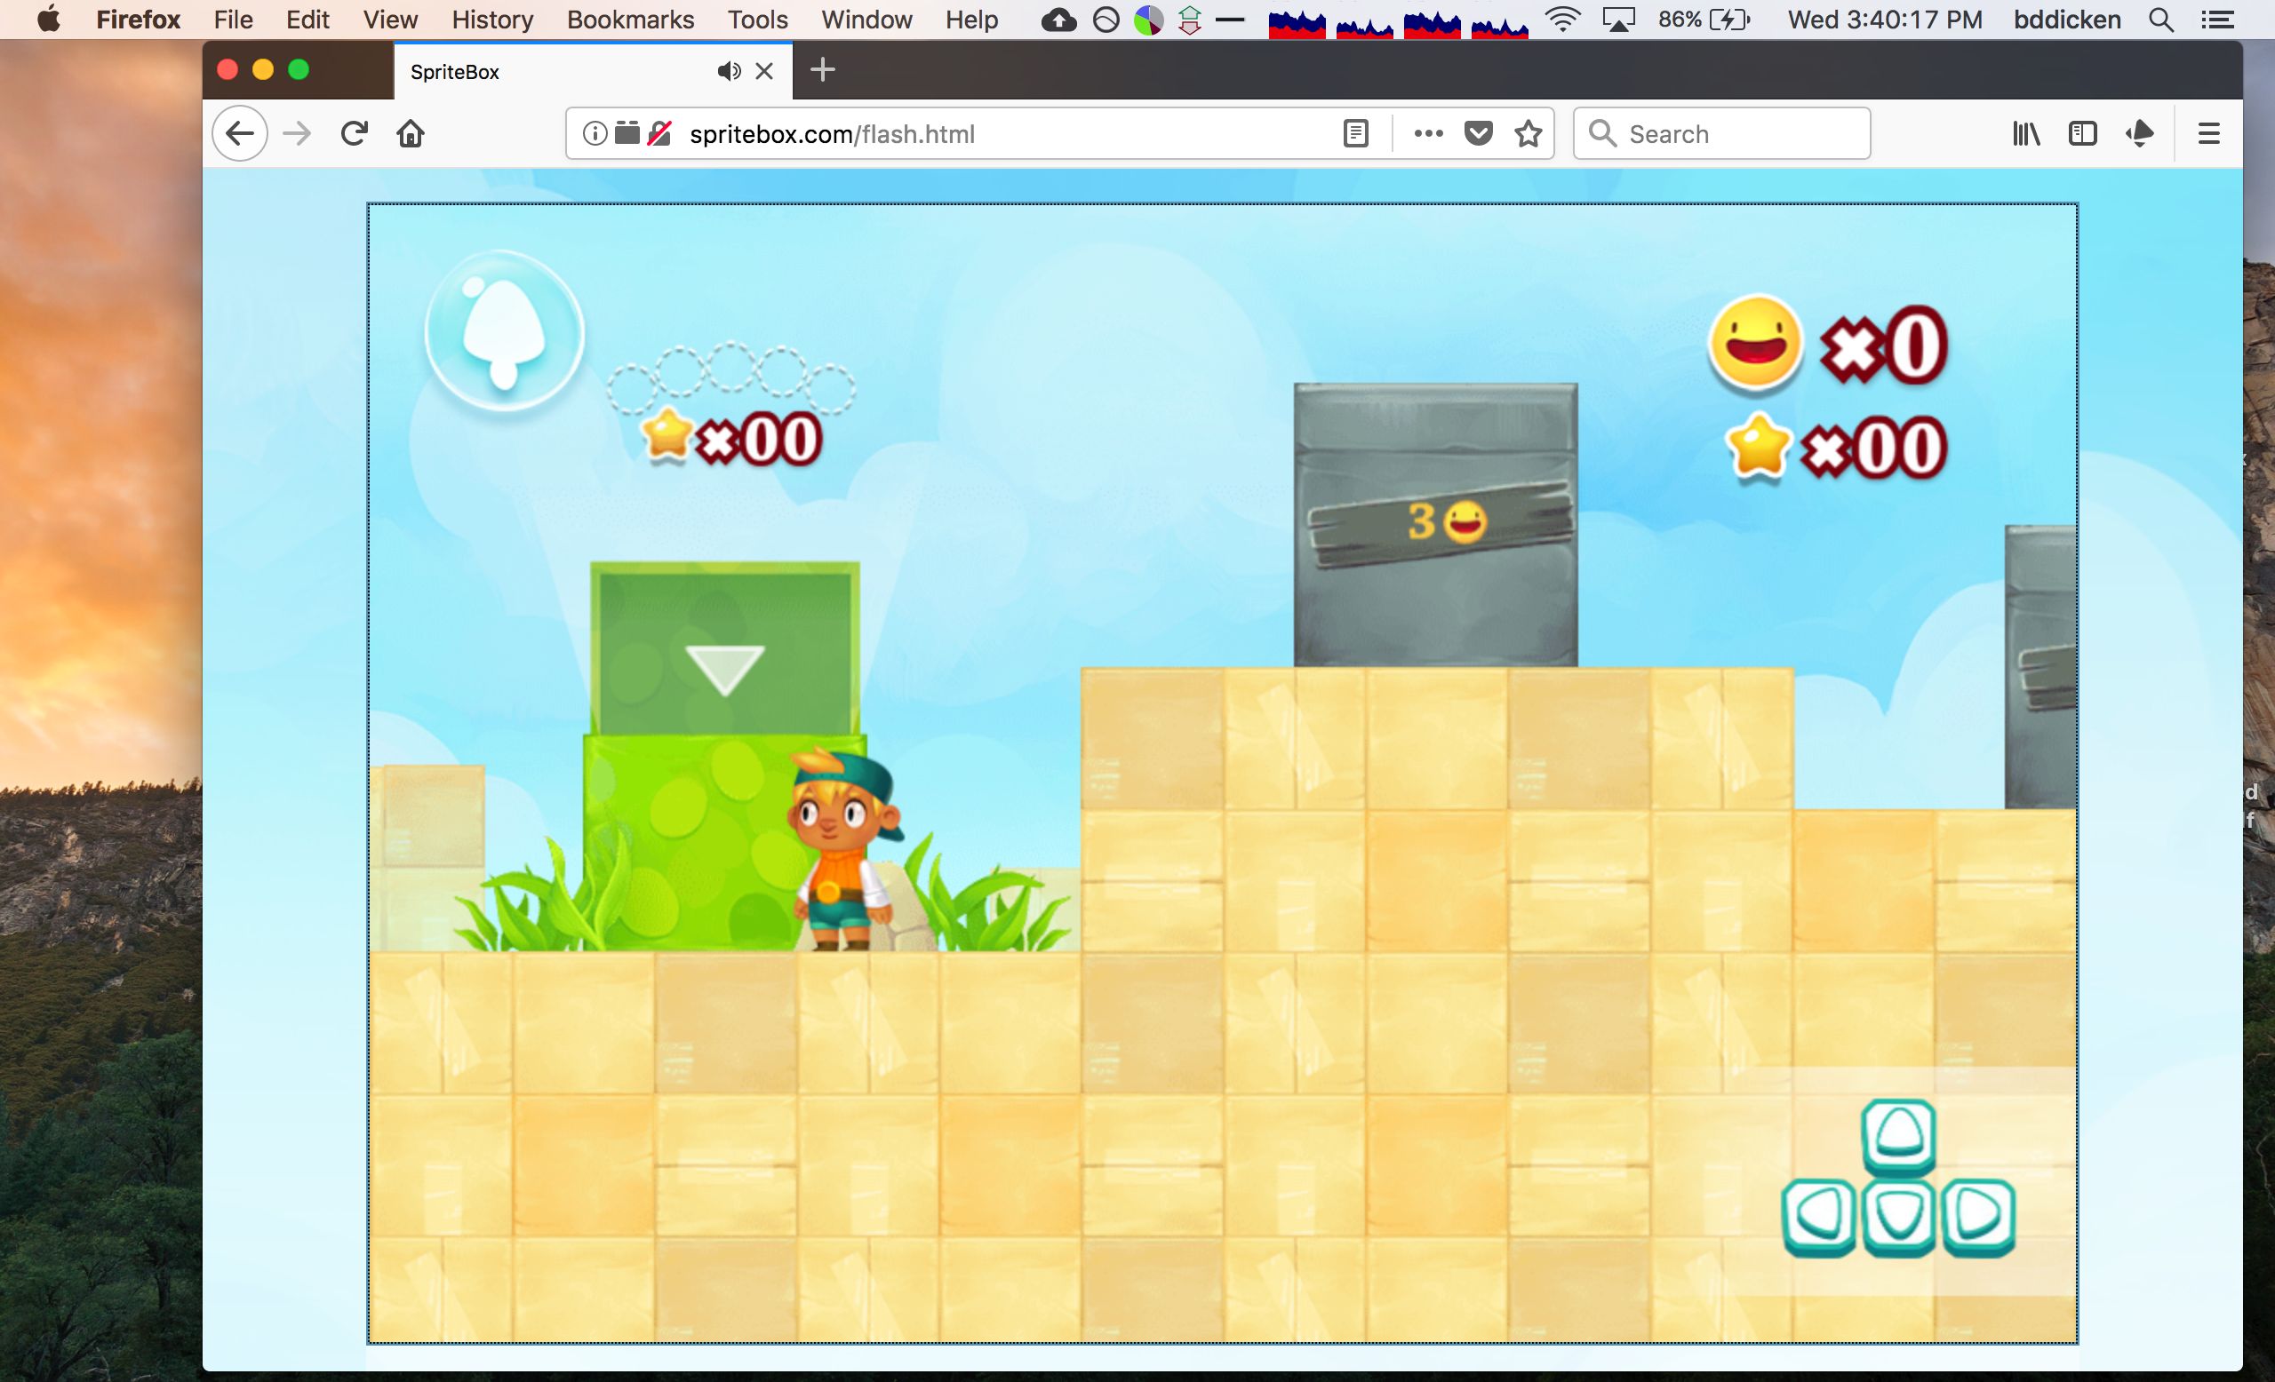Open the Library bookmarks and history menu
This screenshot has height=1382, width=2275.
pos(2025,134)
